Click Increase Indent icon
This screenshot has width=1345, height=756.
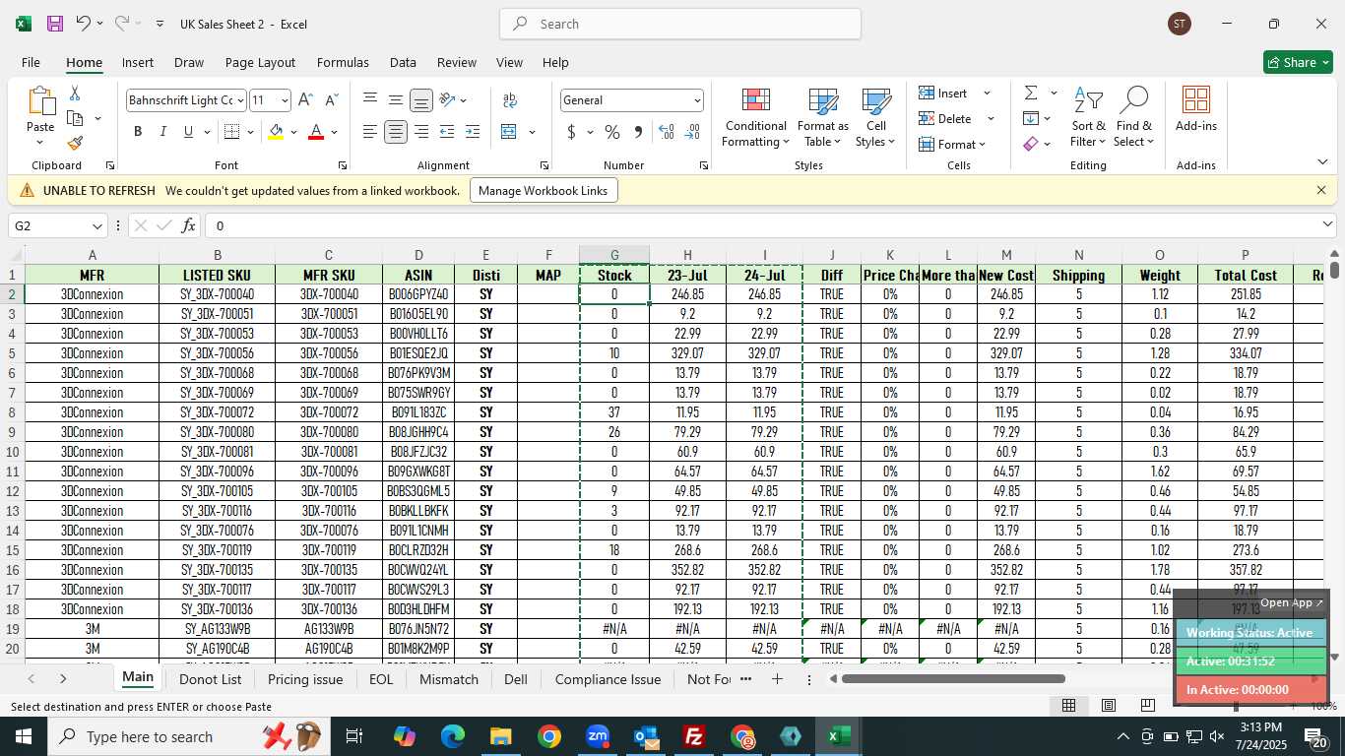coord(473,132)
